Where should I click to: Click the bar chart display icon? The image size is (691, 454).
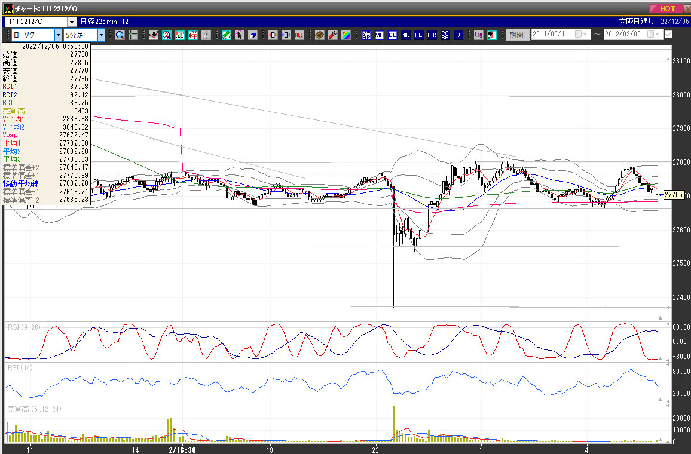180,35
